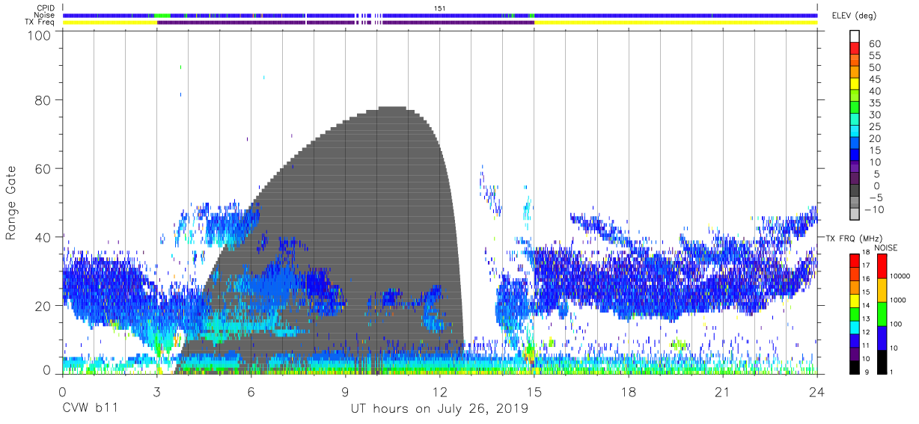This screenshot has width=919, height=424.
Task: Click the x-axis tick label "24"
Action: 817,393
